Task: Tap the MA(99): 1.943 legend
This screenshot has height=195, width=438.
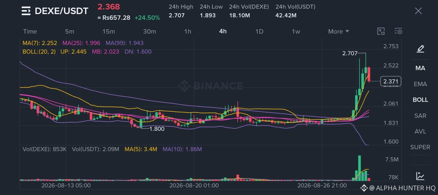Action: [124, 43]
